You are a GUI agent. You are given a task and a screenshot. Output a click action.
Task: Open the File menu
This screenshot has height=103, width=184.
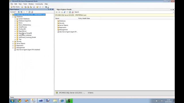click(x=12, y=4)
